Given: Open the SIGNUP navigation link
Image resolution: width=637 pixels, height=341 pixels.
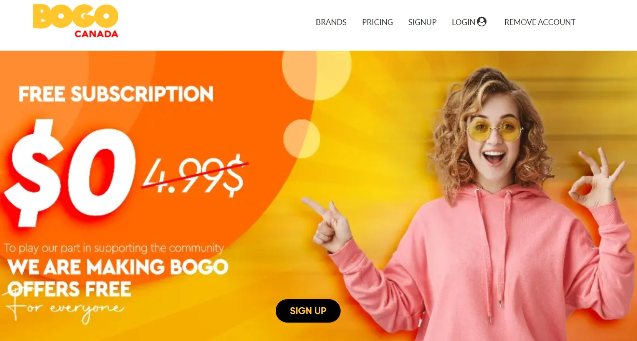Looking at the screenshot, I should coord(422,22).
